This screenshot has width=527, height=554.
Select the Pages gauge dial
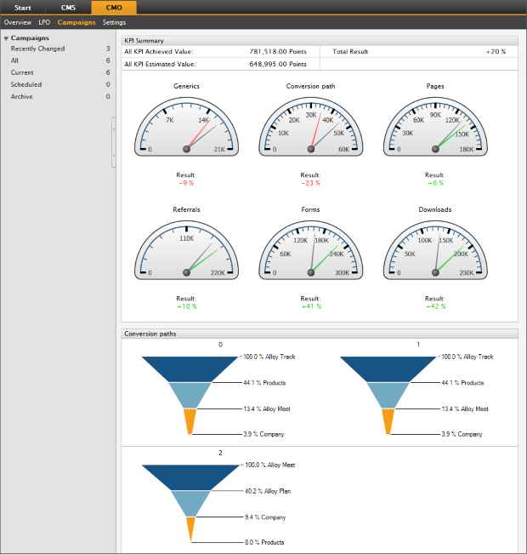pos(435,126)
